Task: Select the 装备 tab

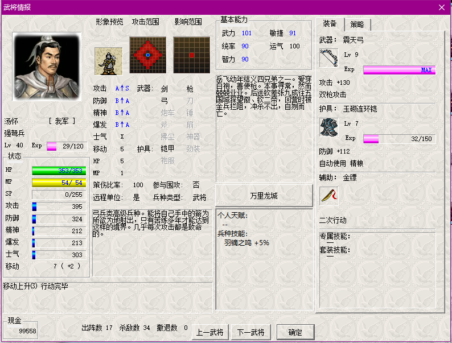Action: coord(330,24)
